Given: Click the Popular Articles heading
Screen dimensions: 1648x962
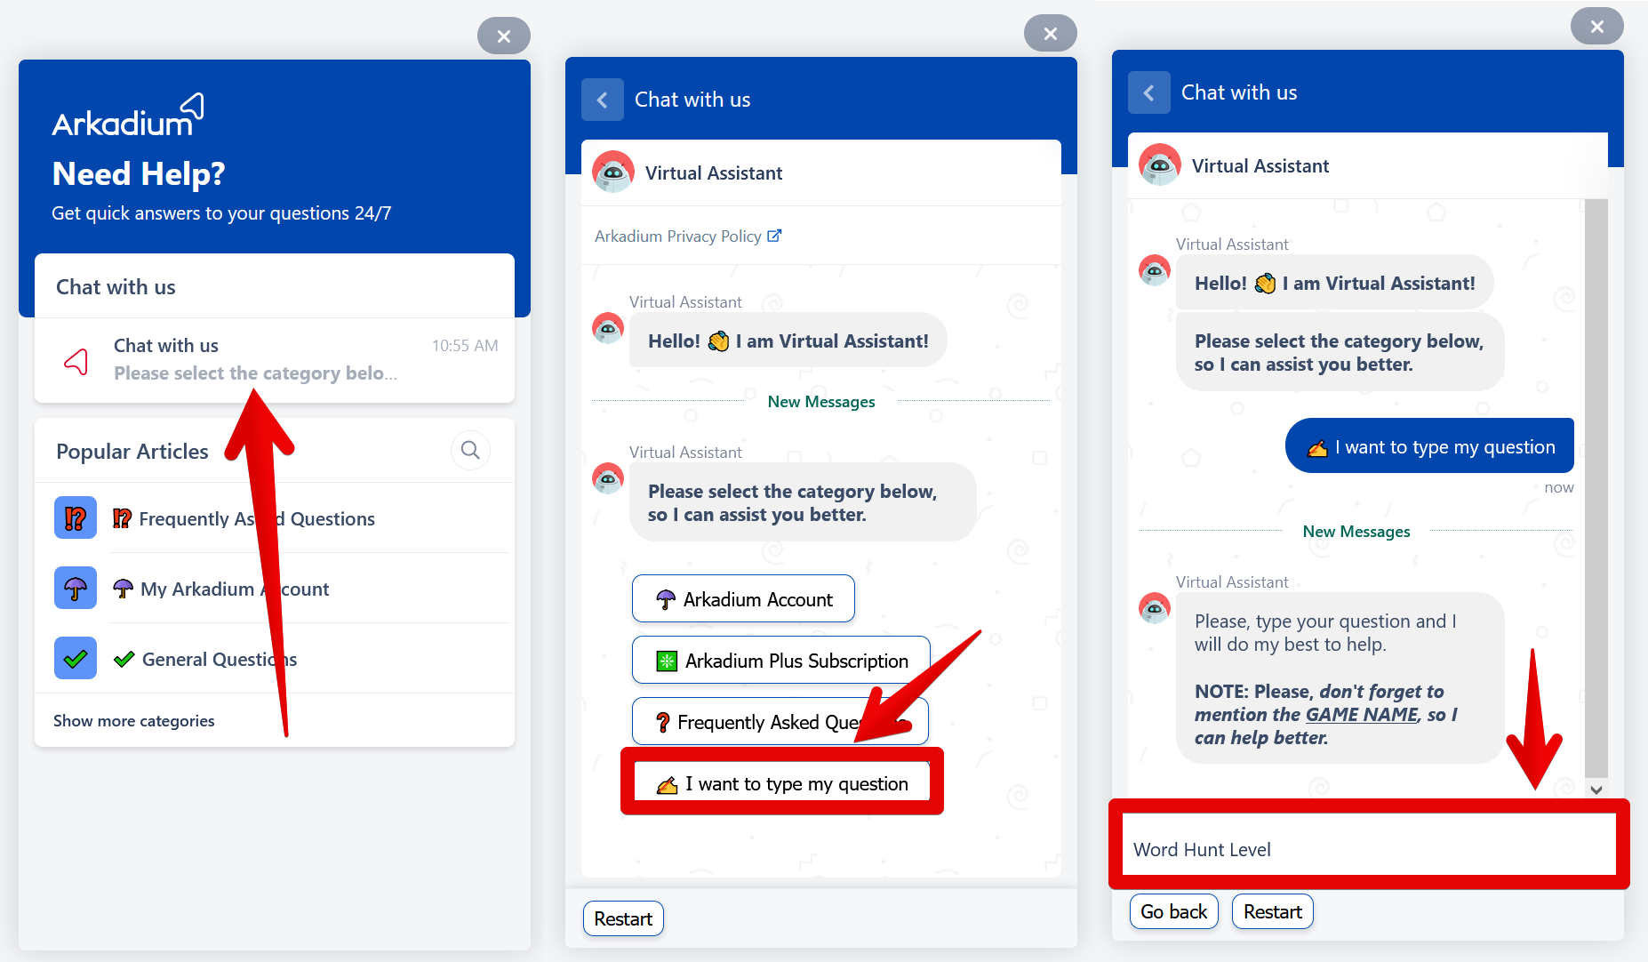Looking at the screenshot, I should click(x=132, y=452).
